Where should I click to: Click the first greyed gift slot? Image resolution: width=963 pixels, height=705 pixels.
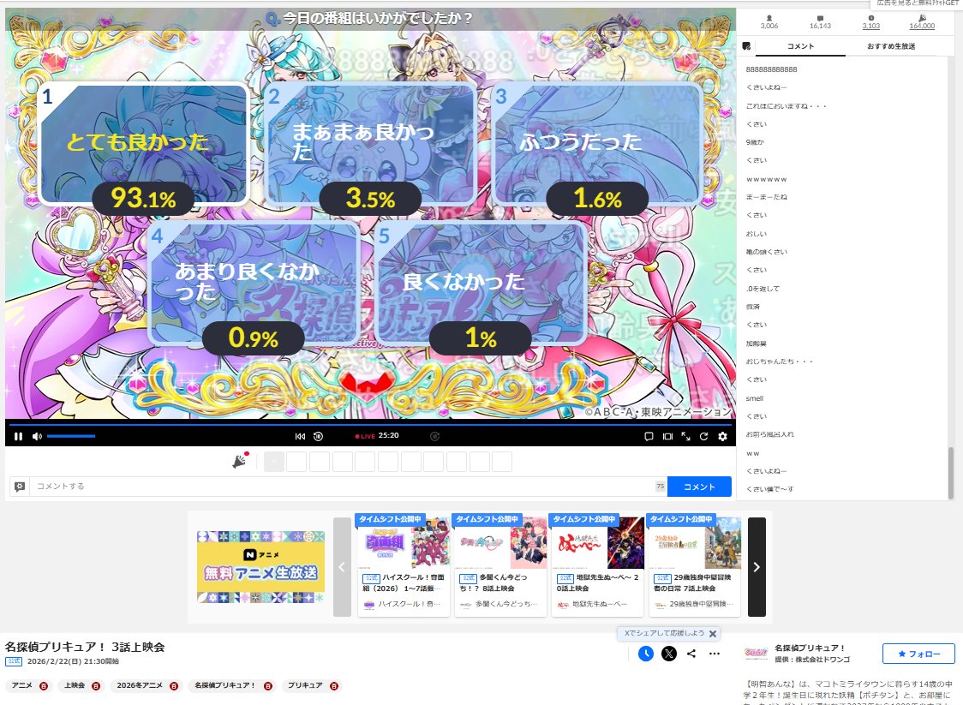274,461
